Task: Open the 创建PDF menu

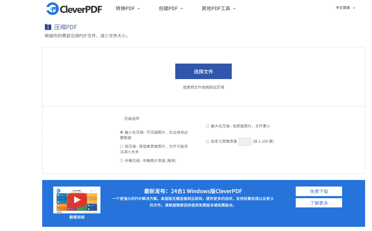Action: coord(171,8)
